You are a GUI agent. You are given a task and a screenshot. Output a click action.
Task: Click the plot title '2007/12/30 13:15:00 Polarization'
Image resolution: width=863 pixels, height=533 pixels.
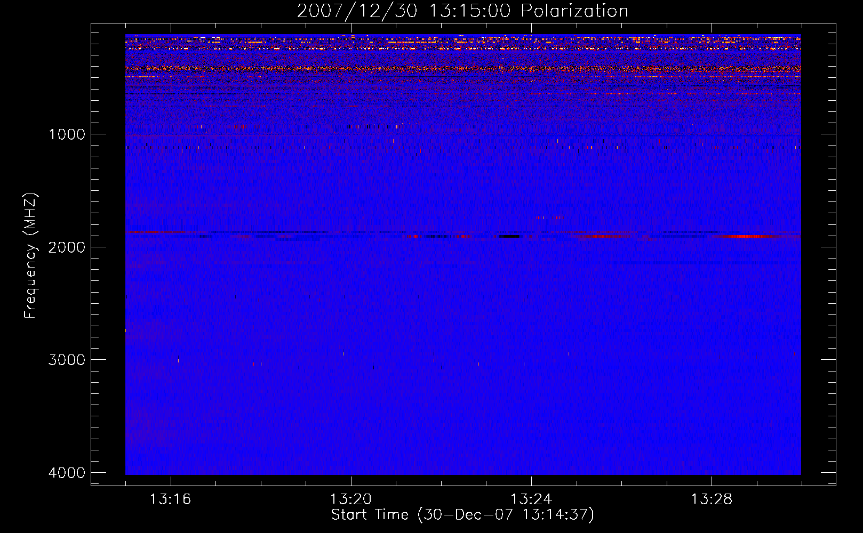coord(462,11)
